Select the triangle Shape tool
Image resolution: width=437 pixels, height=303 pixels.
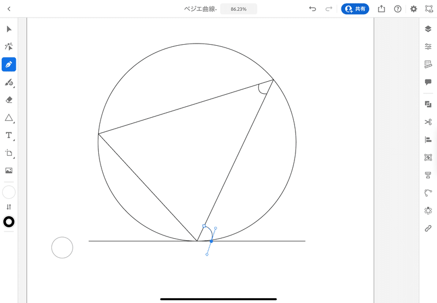[9, 118]
